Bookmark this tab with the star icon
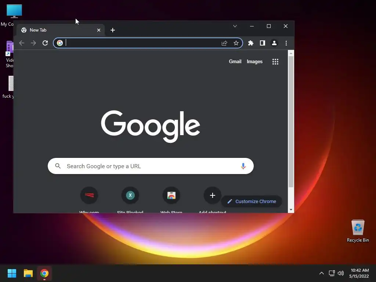Viewport: 376px width, 282px height. coord(236,43)
